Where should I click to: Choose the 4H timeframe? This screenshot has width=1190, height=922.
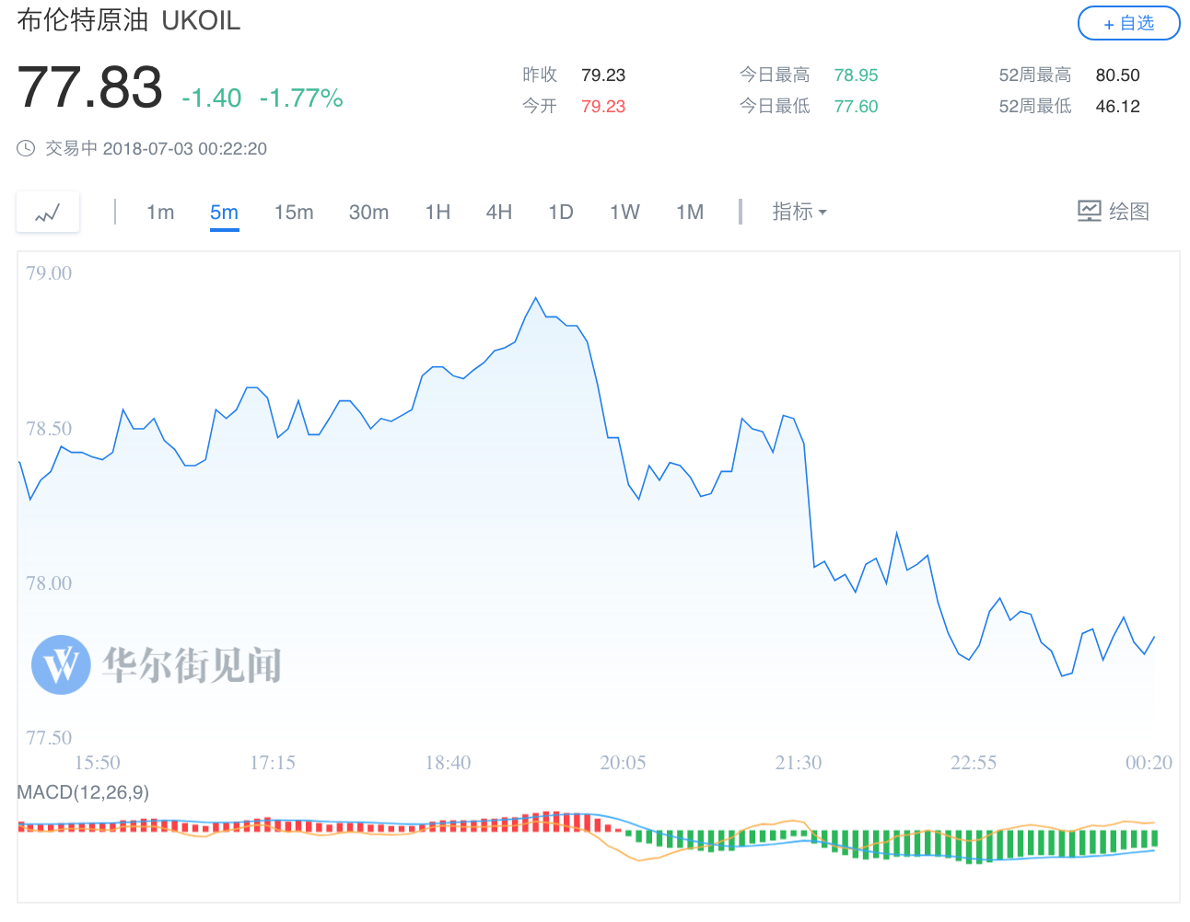tap(499, 213)
